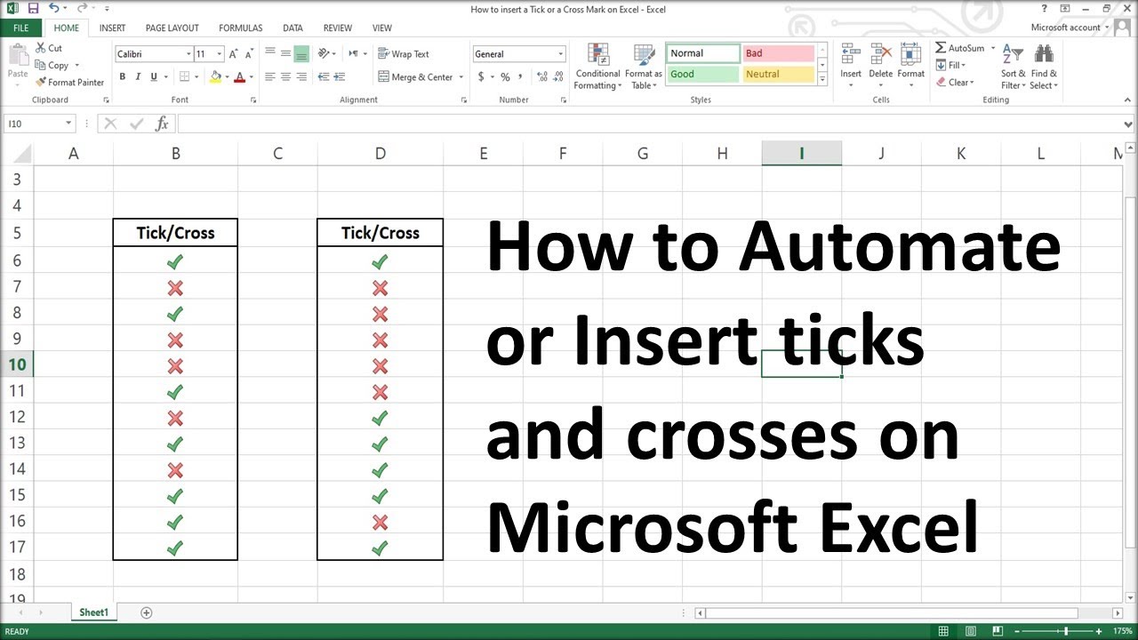Switch to FORMULAS tab

pyautogui.click(x=240, y=28)
